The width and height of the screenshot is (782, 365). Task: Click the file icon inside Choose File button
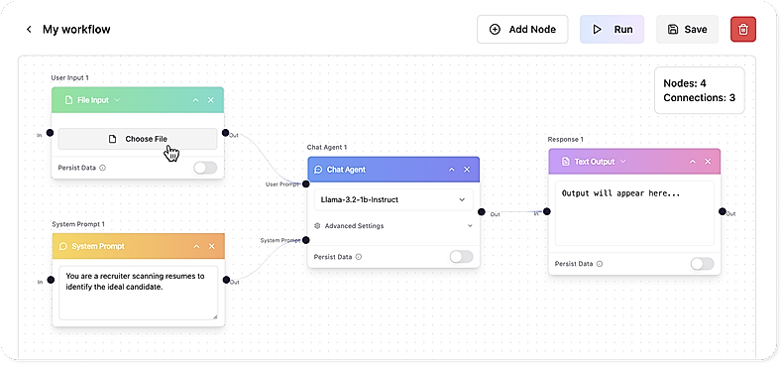pos(113,139)
